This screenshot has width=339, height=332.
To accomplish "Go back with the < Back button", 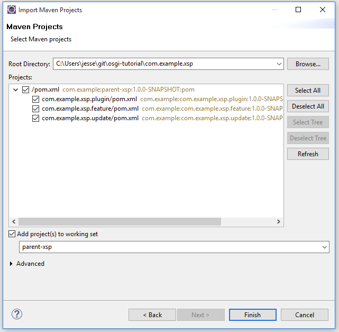I will pyautogui.click(x=152, y=315).
